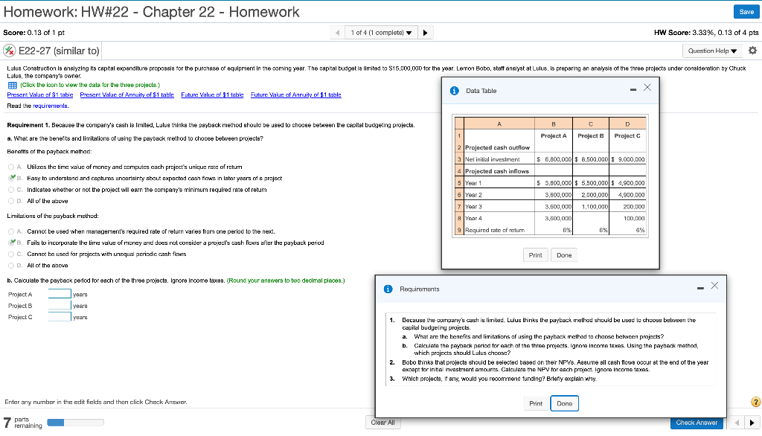Click the data table grid icon
The height and width of the screenshot is (436, 762).
pos(13,85)
